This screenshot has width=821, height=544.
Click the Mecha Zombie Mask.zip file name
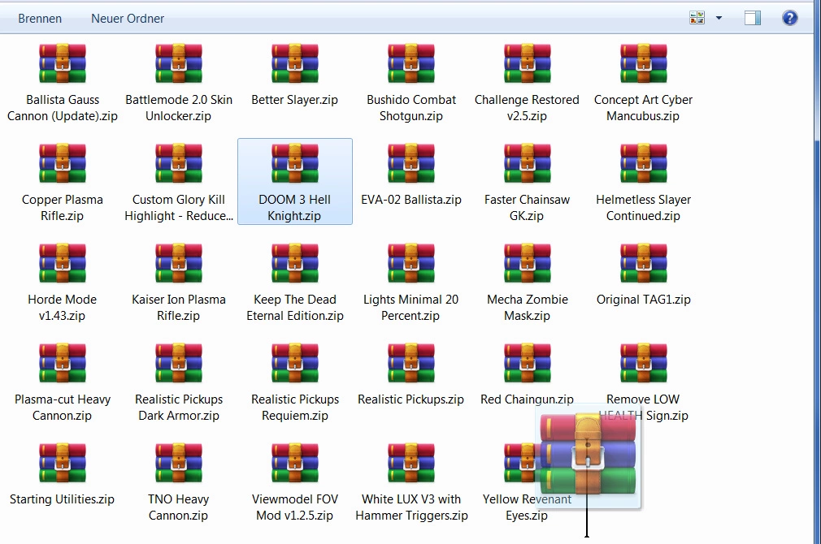[528, 308]
